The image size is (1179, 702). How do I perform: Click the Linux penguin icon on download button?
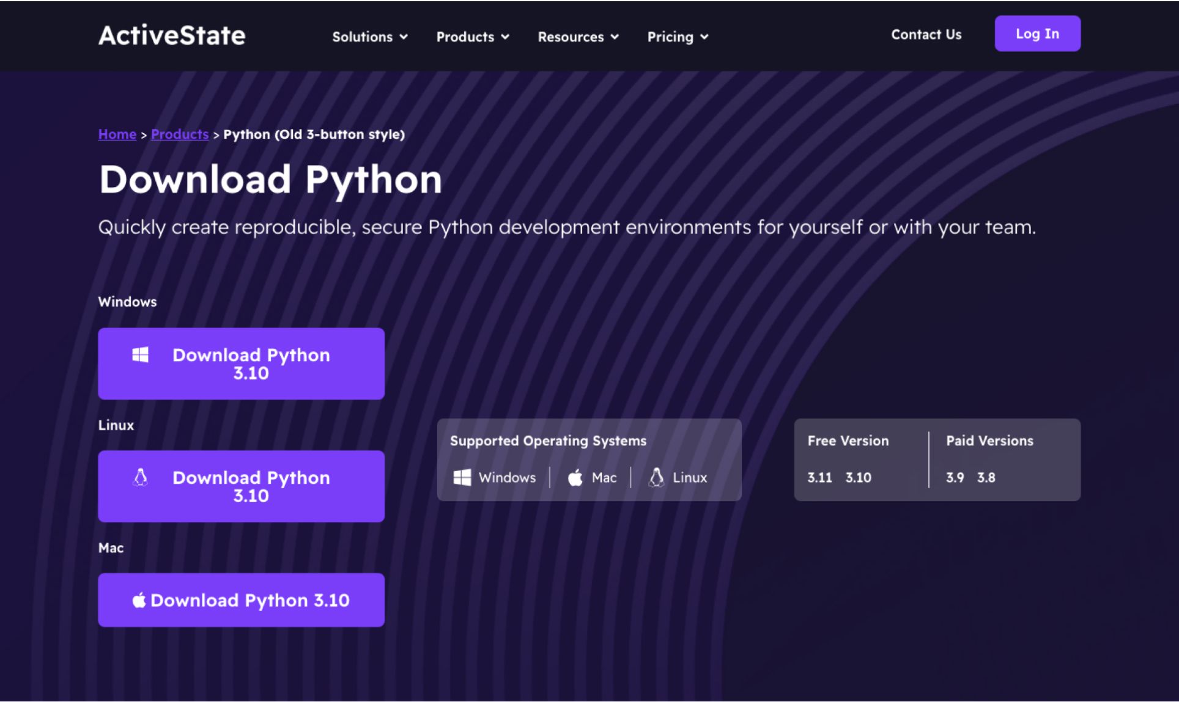[140, 477]
